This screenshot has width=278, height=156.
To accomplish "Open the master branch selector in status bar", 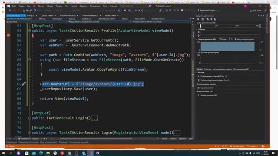I will pyautogui.click(x=253, y=146).
